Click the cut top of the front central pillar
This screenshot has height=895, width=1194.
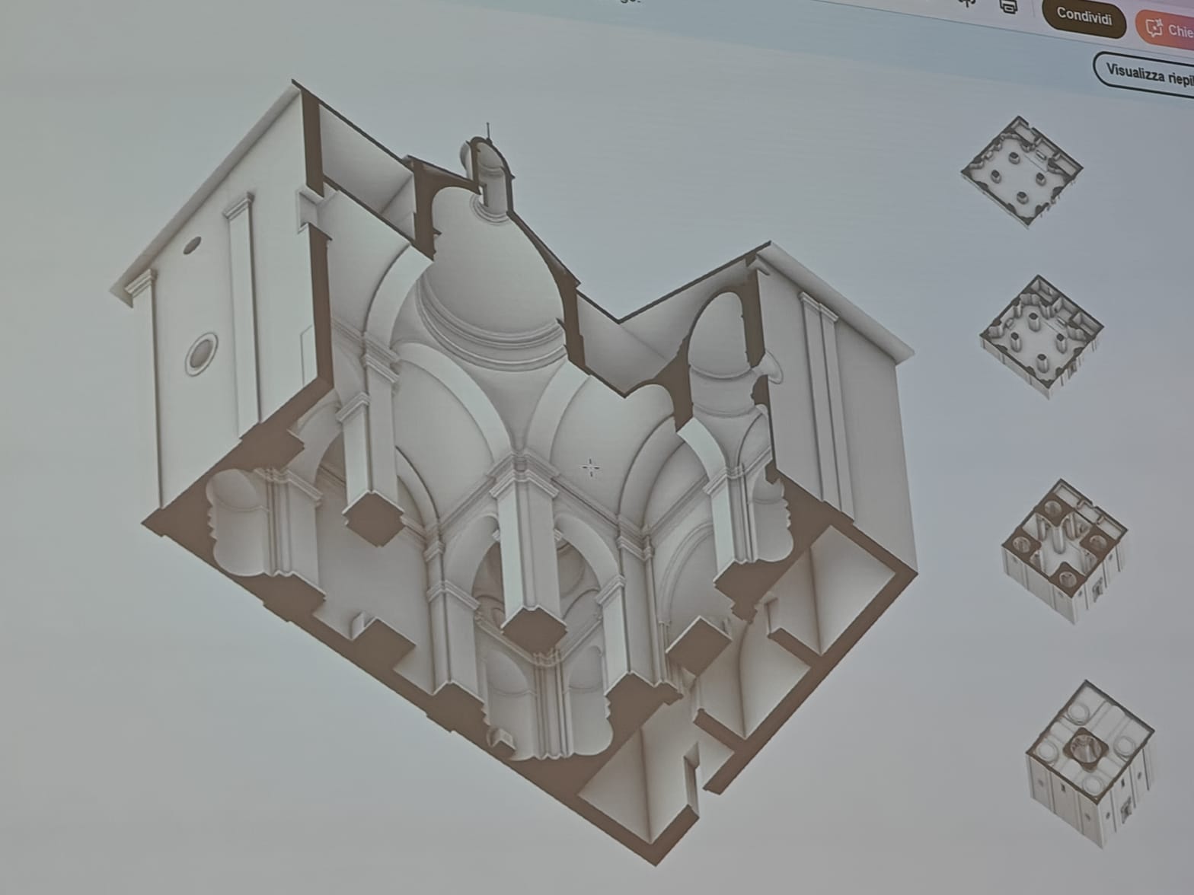pos(534,629)
